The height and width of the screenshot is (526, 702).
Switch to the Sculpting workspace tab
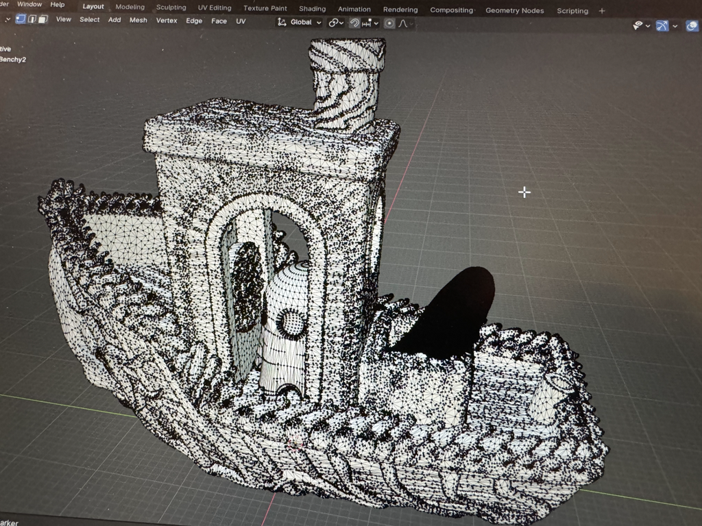[171, 7]
